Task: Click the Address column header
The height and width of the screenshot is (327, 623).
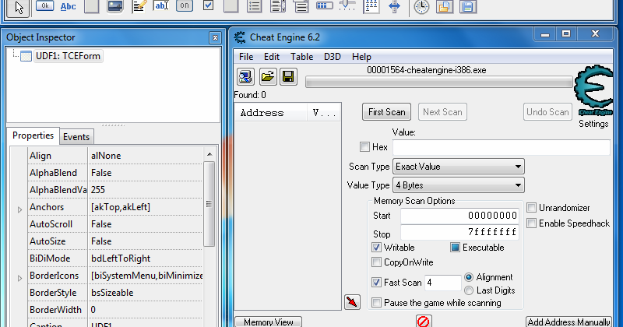Action: (x=270, y=113)
